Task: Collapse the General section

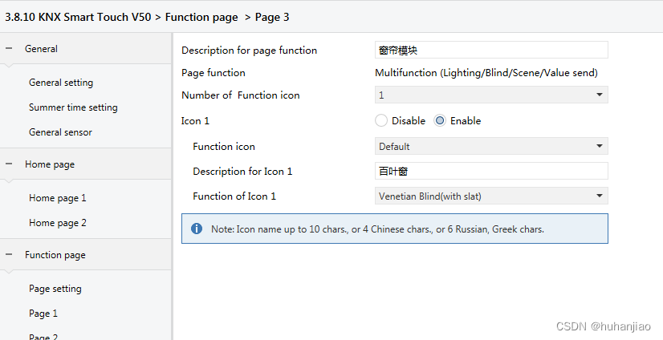Action: coord(9,49)
